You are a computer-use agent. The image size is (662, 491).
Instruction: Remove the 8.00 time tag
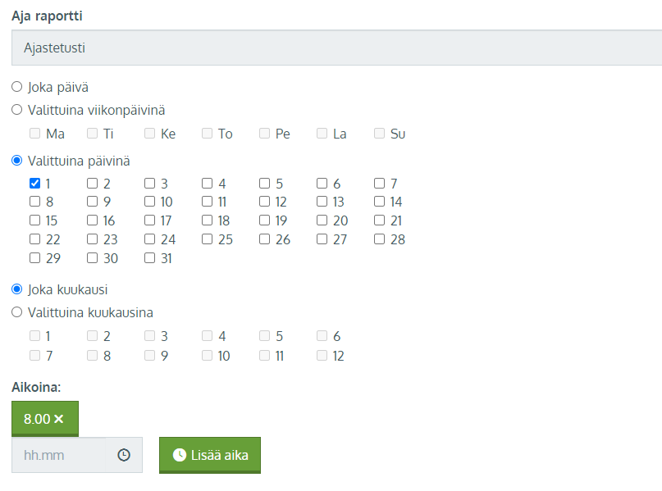coord(59,419)
